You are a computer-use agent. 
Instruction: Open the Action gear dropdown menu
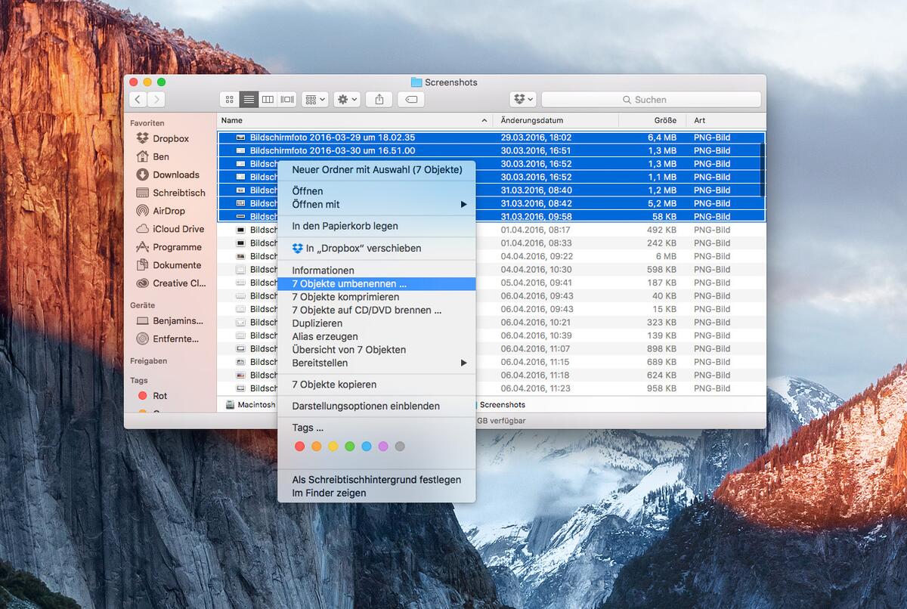[347, 100]
